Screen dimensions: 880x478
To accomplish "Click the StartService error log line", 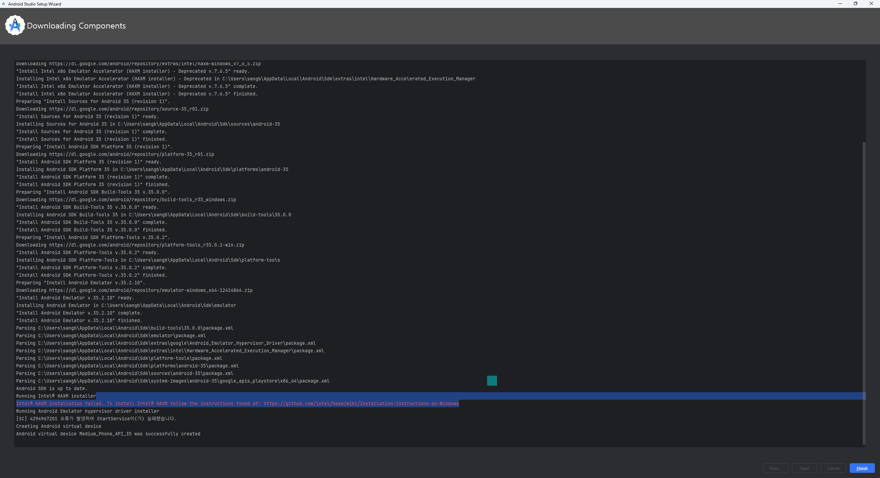I will coord(96,419).
